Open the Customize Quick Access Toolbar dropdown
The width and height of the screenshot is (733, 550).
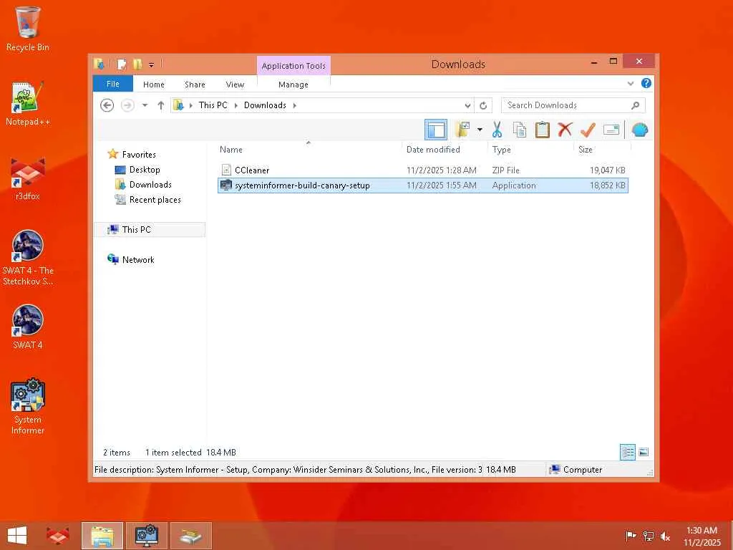152,64
